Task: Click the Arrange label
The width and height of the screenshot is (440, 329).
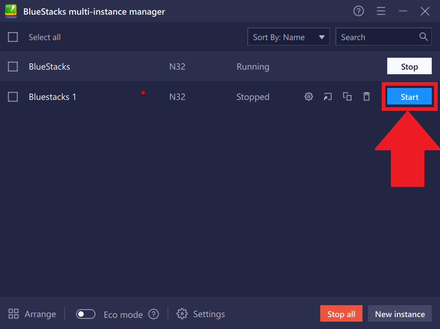Action: point(40,314)
